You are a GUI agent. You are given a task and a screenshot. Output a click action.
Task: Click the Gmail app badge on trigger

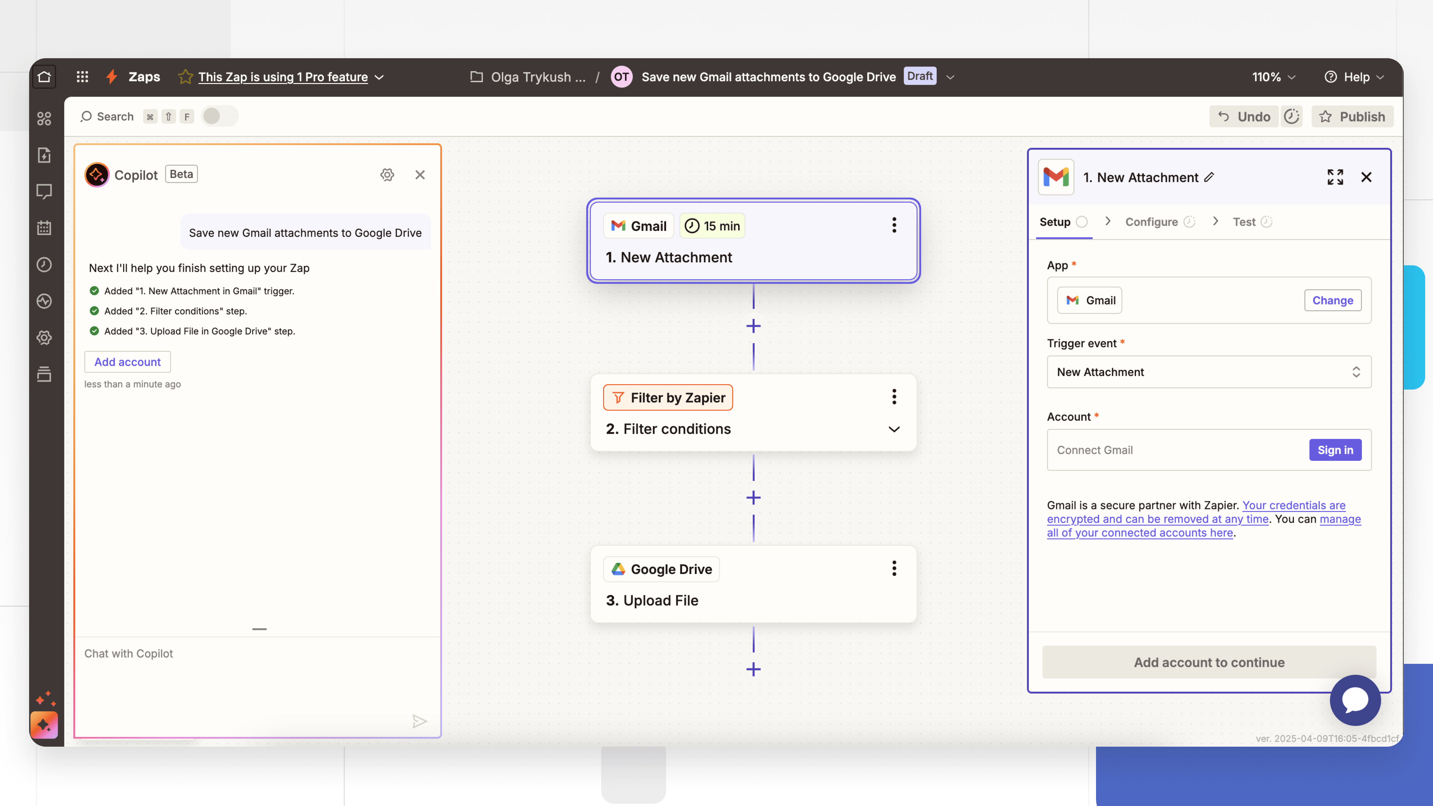tap(639, 226)
